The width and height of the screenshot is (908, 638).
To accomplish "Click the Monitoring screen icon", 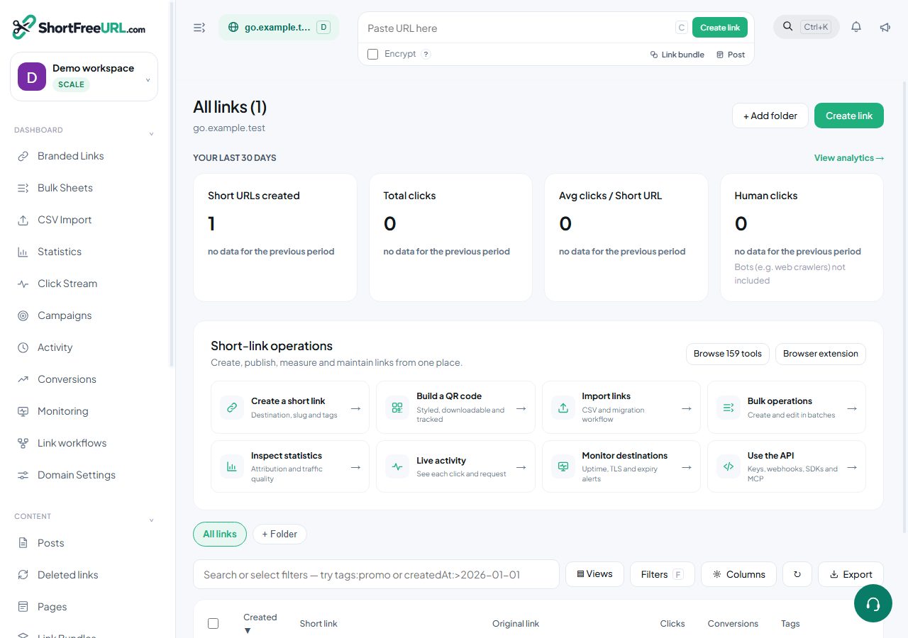I will point(23,411).
